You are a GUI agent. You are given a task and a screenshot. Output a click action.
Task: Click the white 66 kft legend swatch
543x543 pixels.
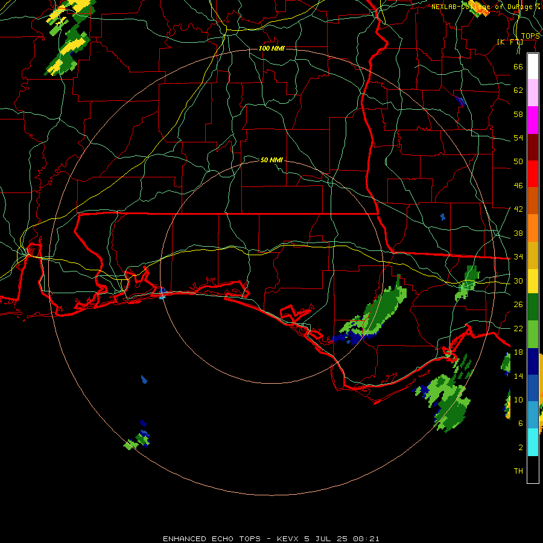tap(533, 66)
